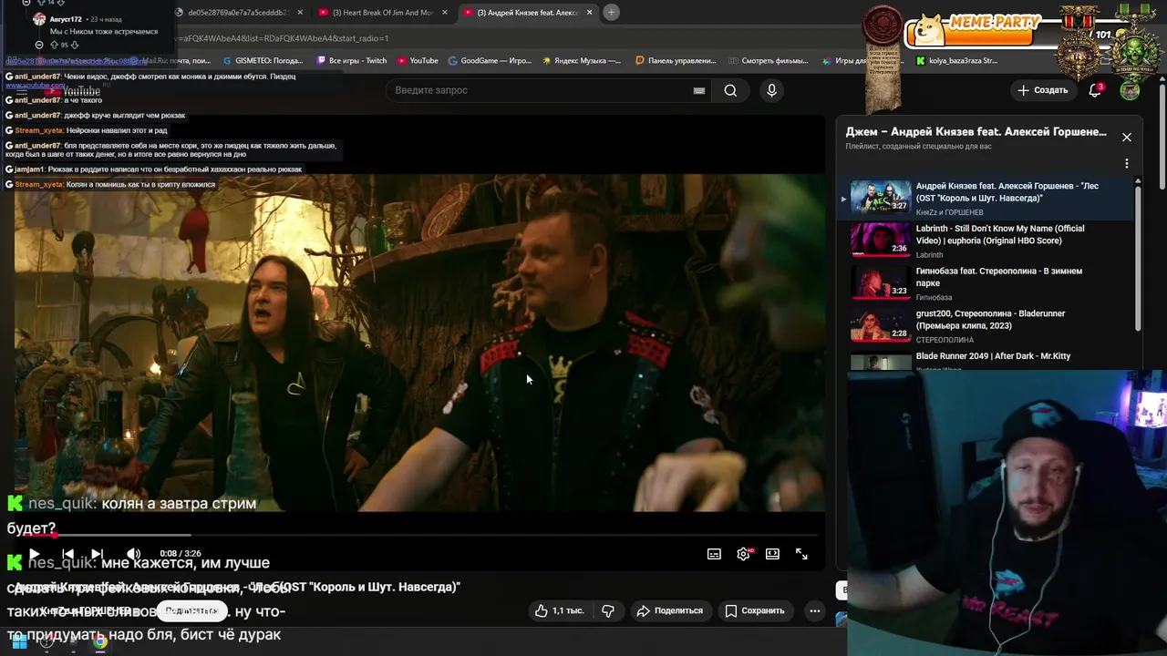Click the YouTube logo to go home
This screenshot has height=656, width=1167.
75,90
